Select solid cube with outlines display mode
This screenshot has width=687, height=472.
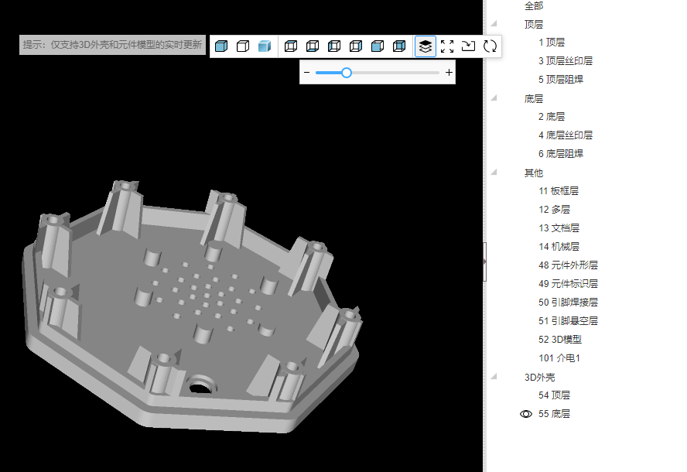point(221,46)
